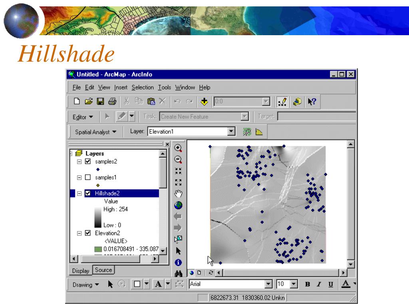Viewport: 409px width, 307px height.
Task: Switch to the Source tab
Action: (103, 270)
